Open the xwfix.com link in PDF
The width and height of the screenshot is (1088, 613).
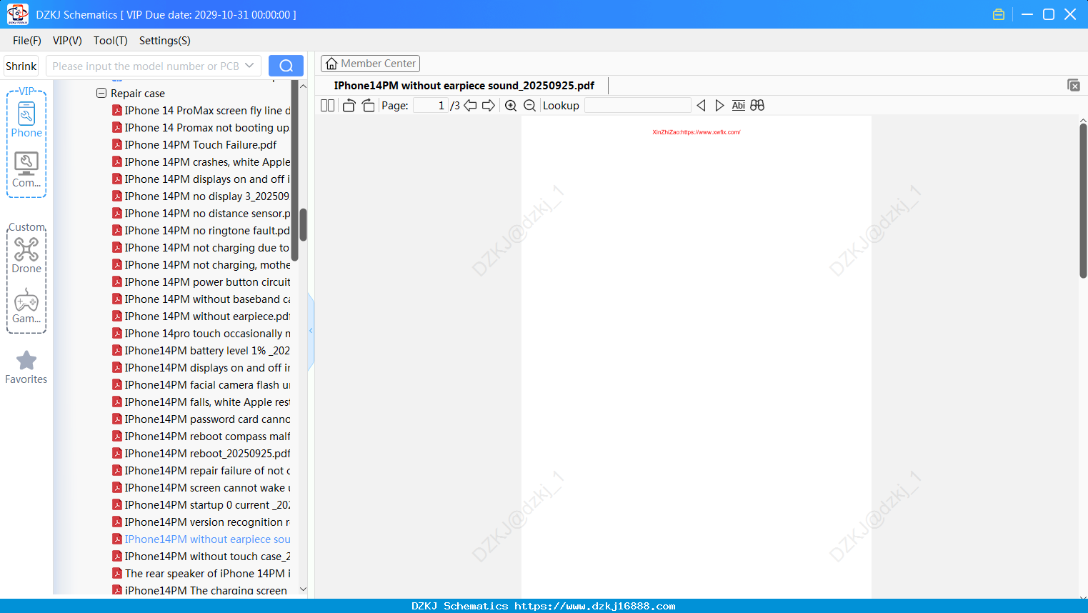[697, 132]
